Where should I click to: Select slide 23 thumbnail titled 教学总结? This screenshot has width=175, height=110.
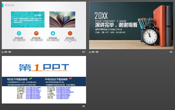(x=44, y=25)
